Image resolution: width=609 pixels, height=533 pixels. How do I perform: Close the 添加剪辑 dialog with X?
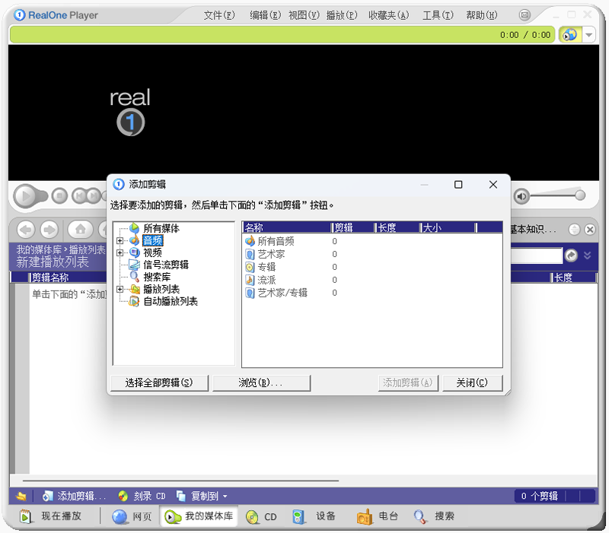[493, 185]
